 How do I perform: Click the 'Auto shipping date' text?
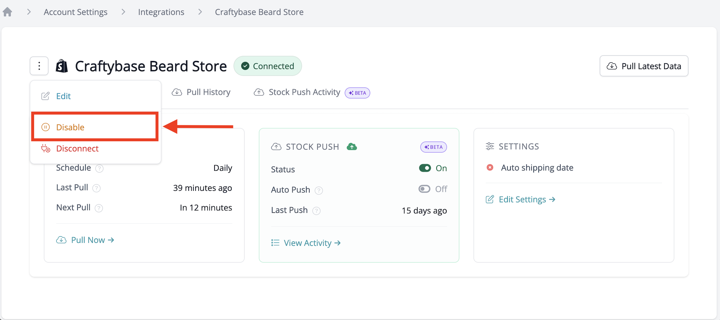point(537,167)
